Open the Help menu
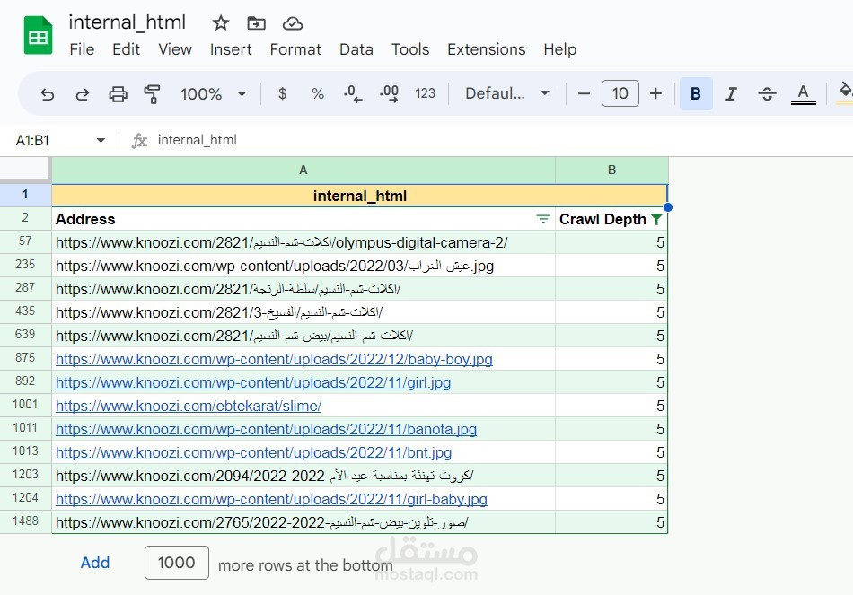 (x=559, y=49)
